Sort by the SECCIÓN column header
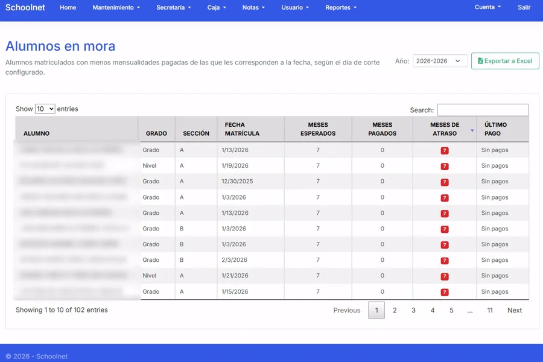Viewport: 543px width, 362px height. click(196, 129)
